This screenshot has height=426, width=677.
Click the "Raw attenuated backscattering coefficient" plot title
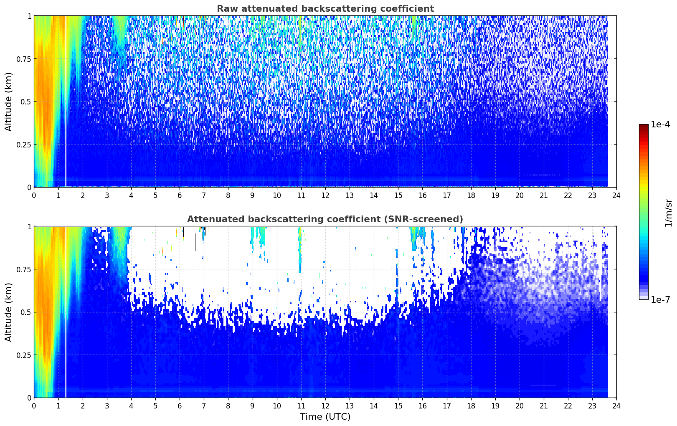[x=325, y=9]
